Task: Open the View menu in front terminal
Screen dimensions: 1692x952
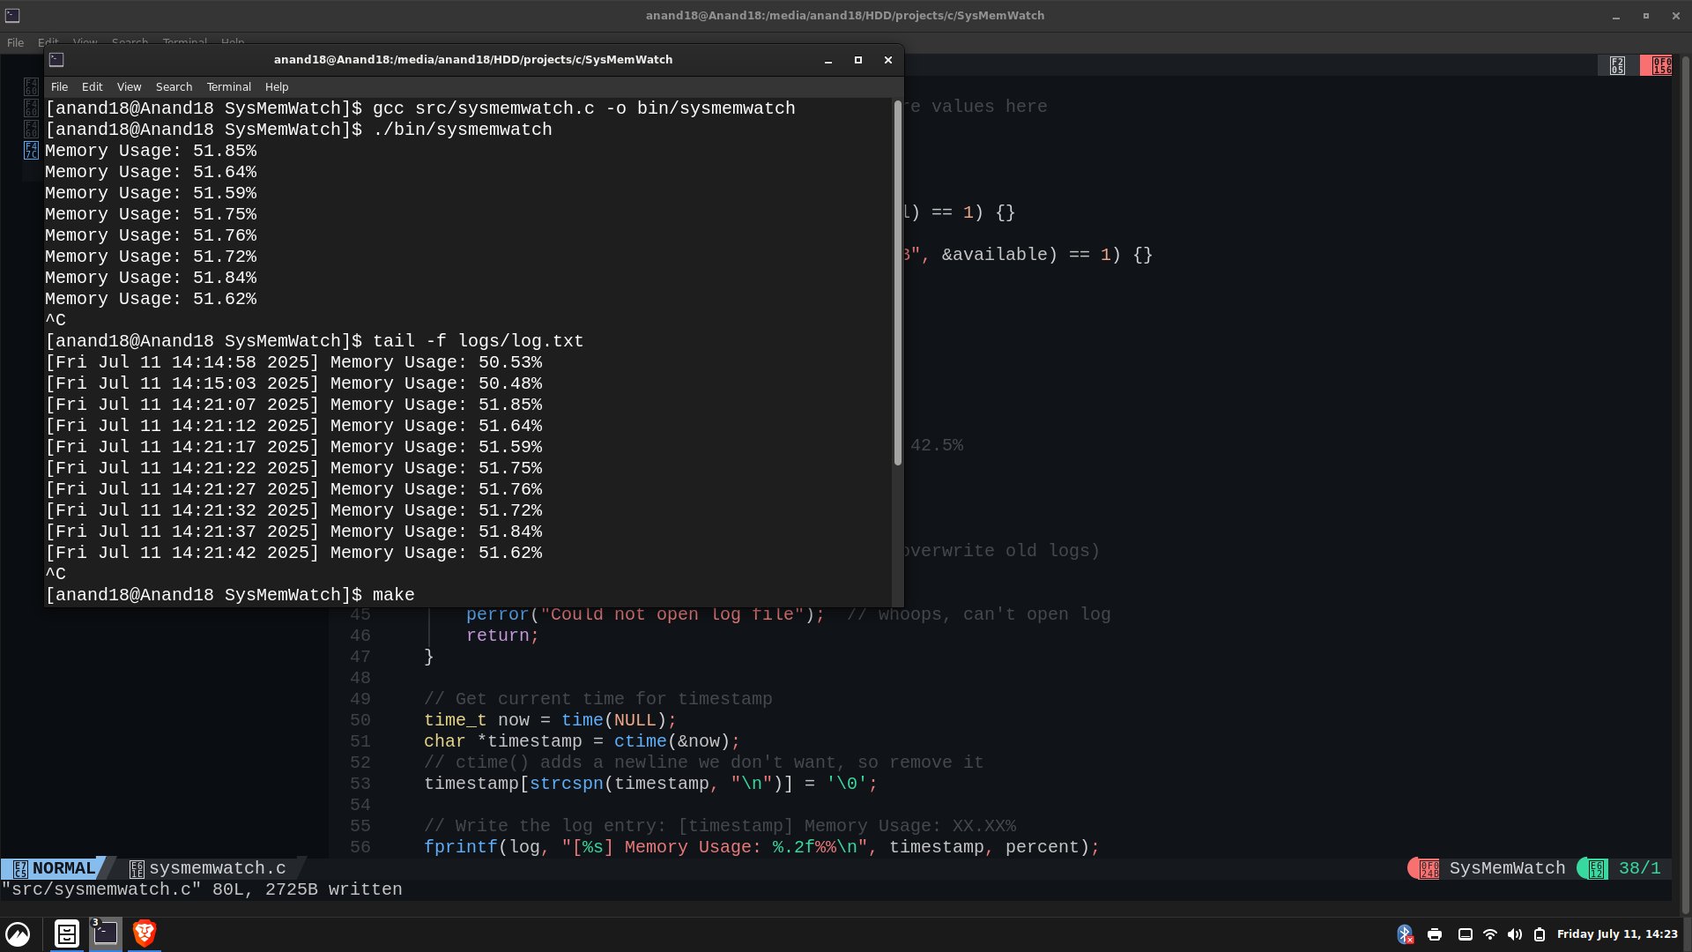Action: pyautogui.click(x=129, y=86)
